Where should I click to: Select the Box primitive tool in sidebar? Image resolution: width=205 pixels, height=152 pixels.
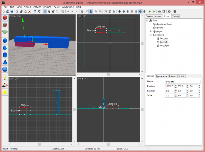click(x=5, y=40)
